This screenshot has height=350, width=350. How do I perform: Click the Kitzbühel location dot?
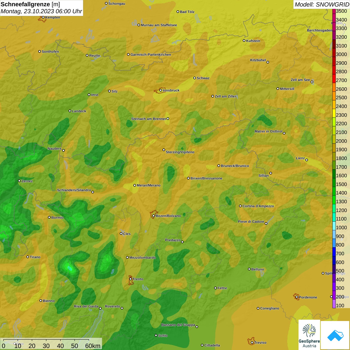pyautogui.click(x=268, y=62)
